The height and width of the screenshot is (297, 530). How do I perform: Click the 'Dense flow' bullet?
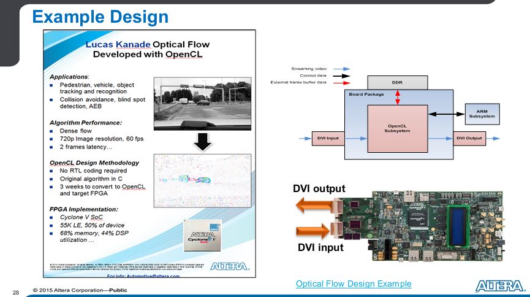click(76, 131)
